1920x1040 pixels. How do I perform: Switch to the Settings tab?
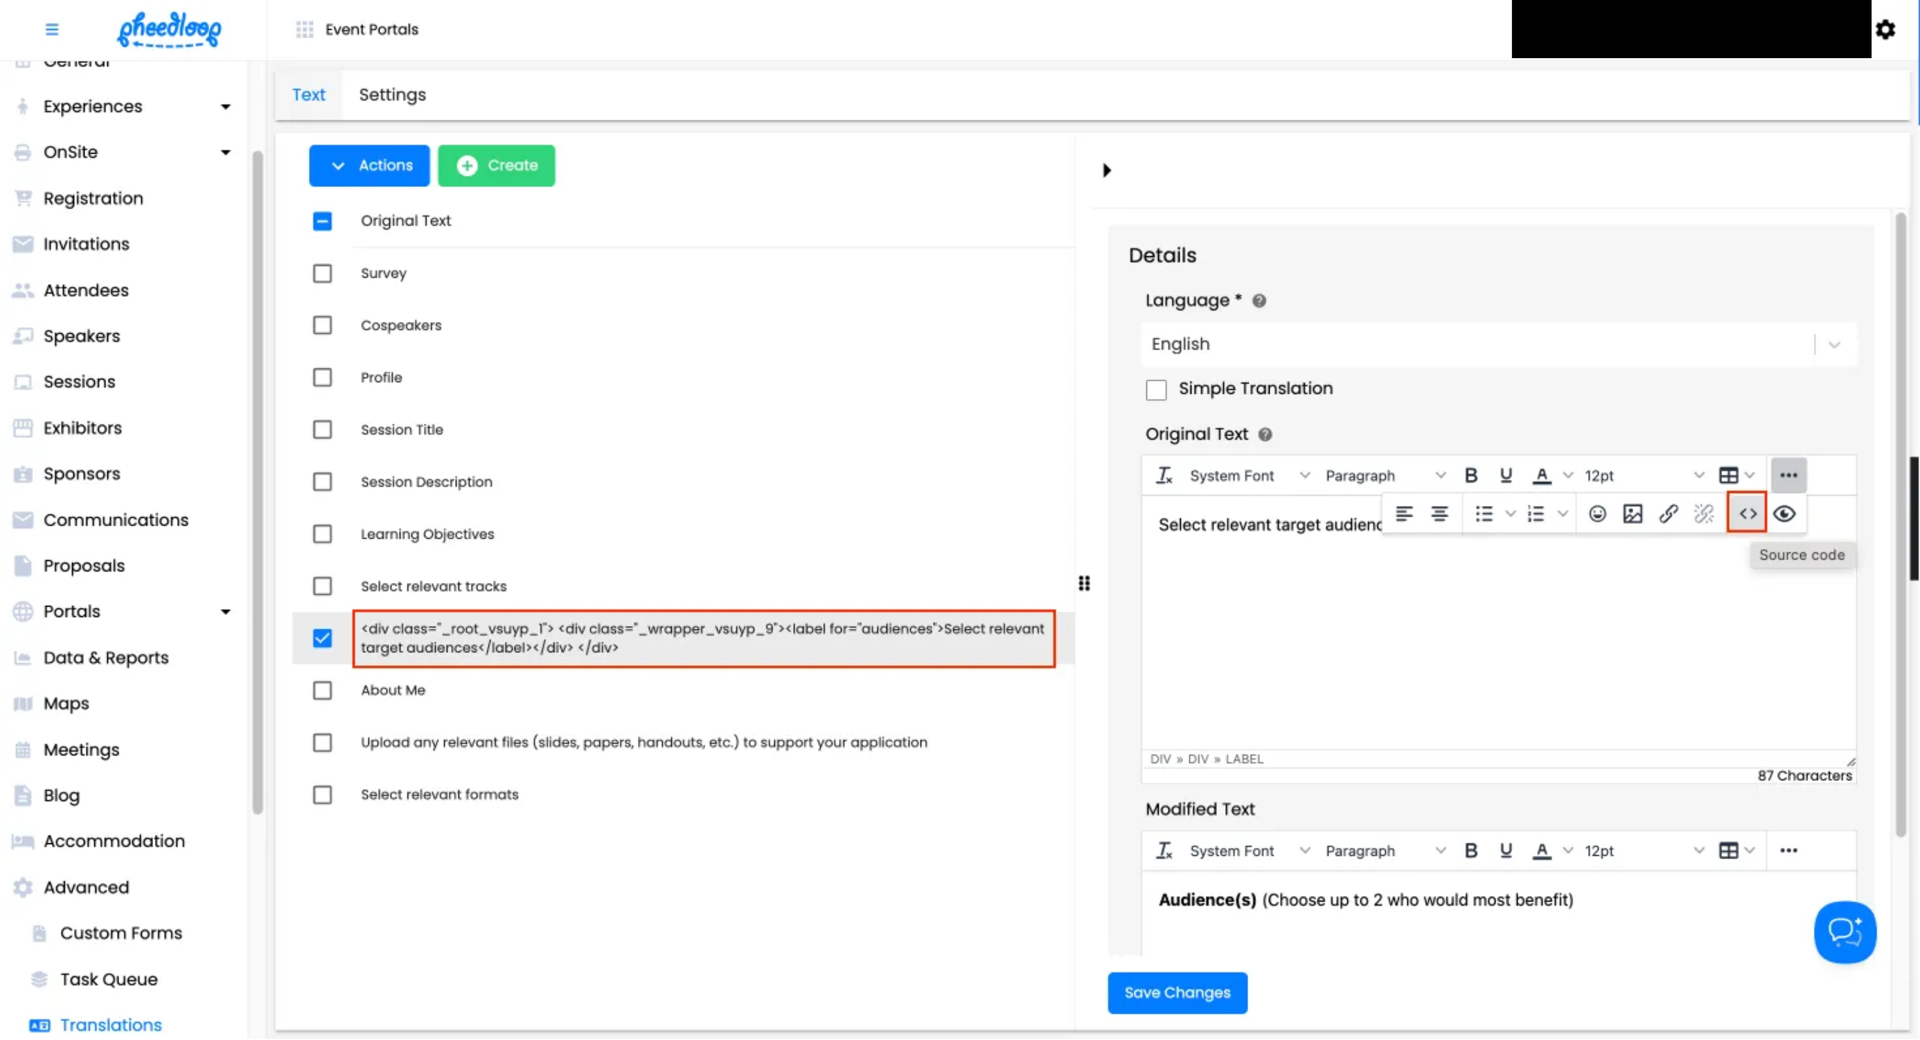pos(392,95)
